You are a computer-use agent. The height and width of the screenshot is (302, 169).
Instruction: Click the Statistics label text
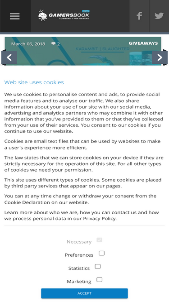[79, 268]
